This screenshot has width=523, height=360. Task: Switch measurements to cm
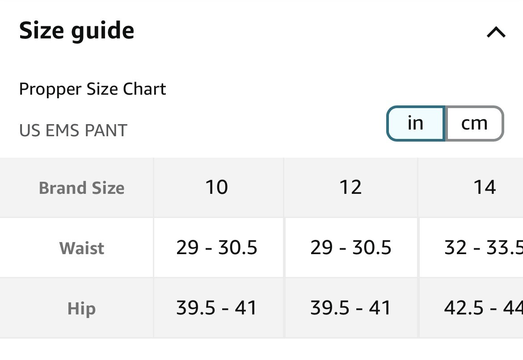tap(474, 123)
